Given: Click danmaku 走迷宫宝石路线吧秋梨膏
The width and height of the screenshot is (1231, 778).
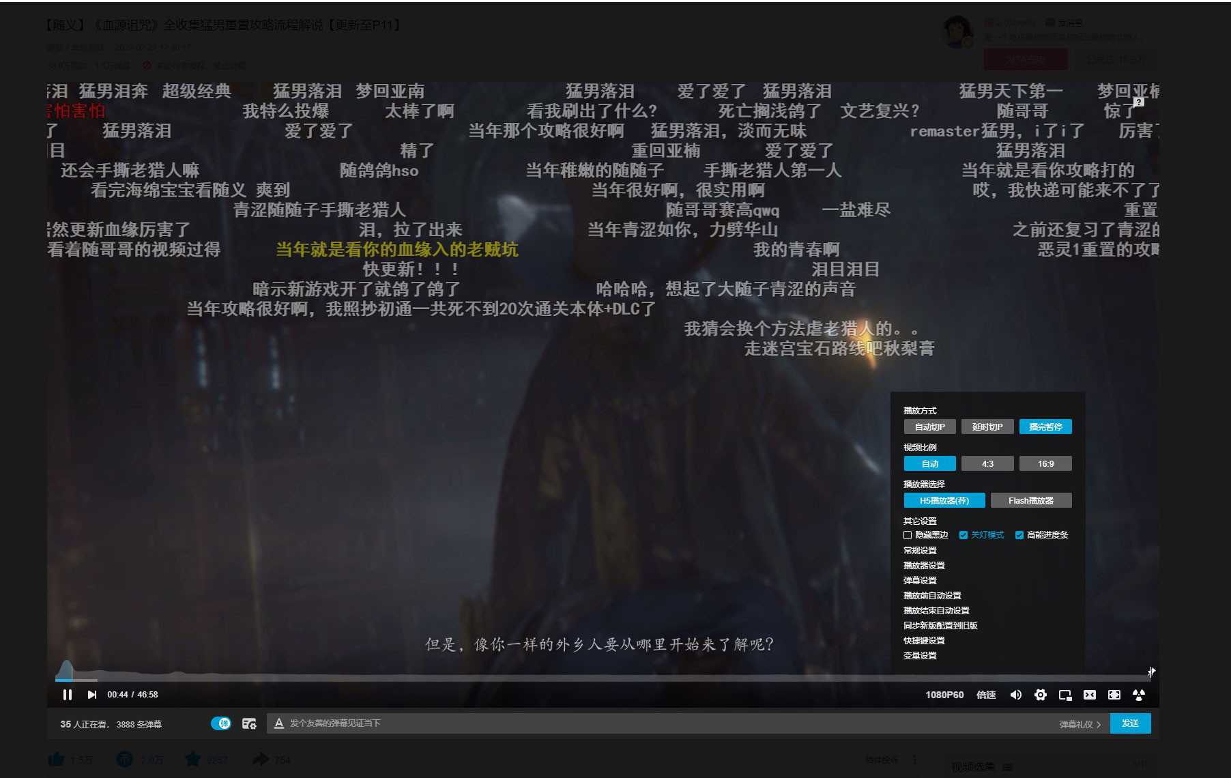Looking at the screenshot, I should coord(839,349).
